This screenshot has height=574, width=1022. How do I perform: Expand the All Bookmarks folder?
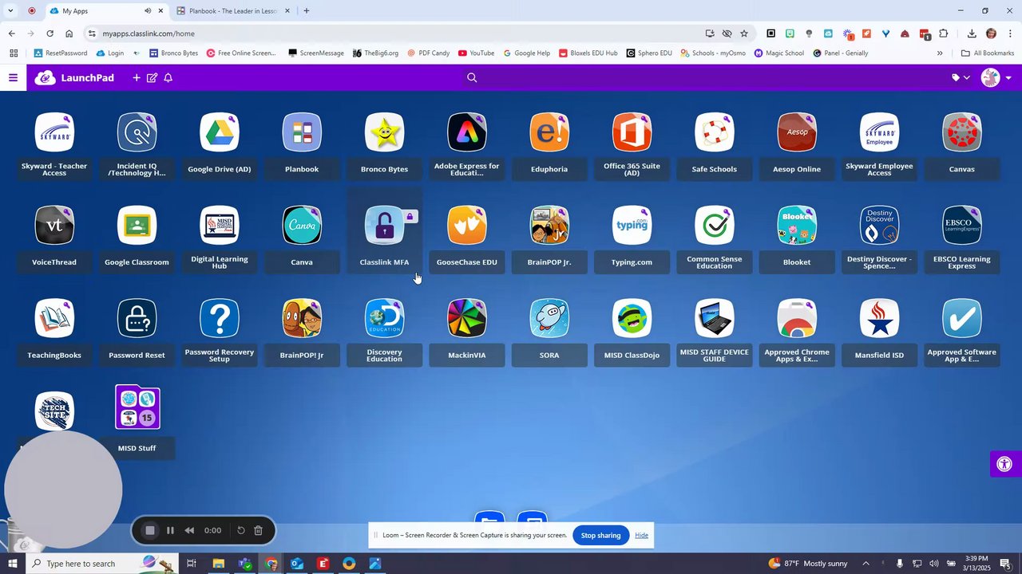point(988,53)
